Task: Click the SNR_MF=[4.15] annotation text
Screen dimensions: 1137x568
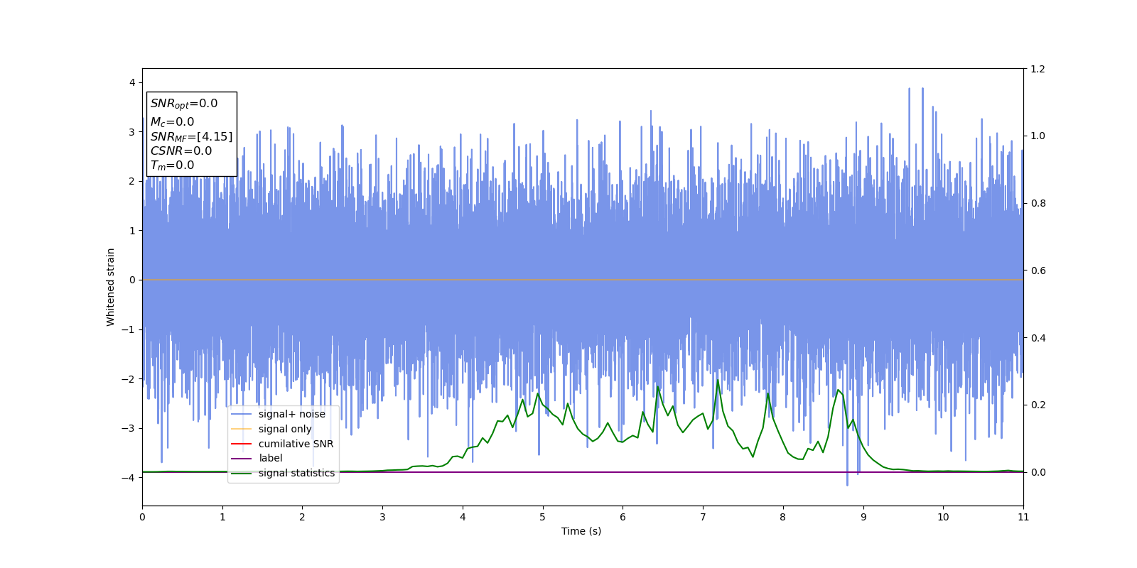Action: click(x=191, y=137)
